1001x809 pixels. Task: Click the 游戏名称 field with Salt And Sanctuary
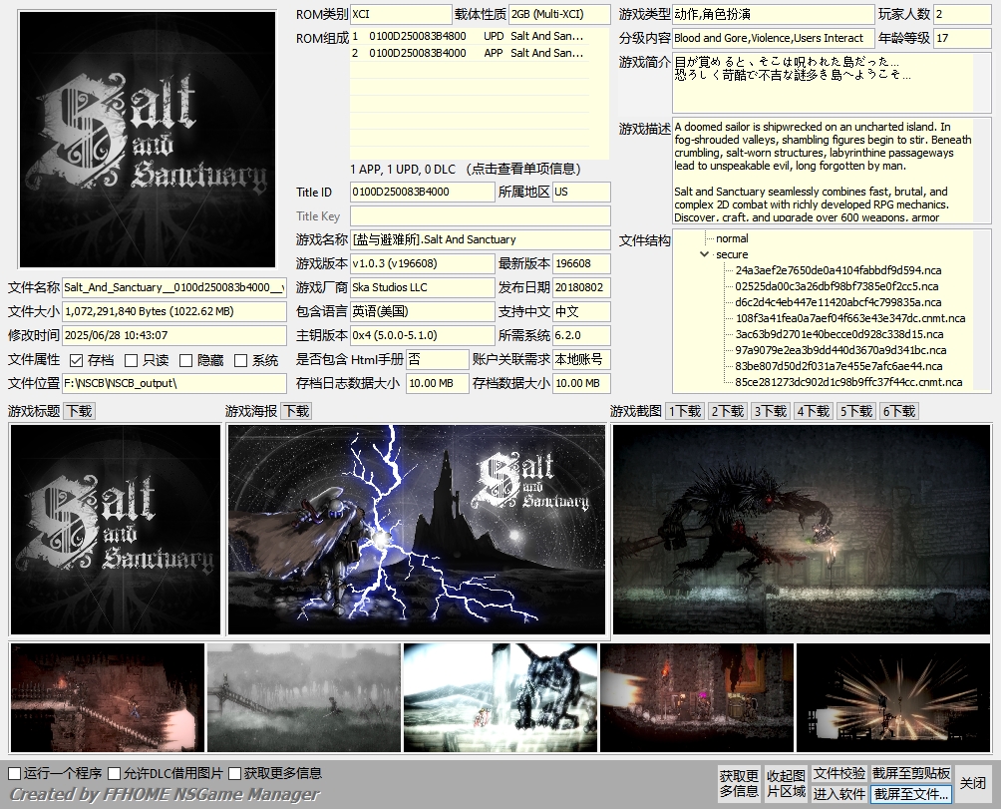coord(481,240)
